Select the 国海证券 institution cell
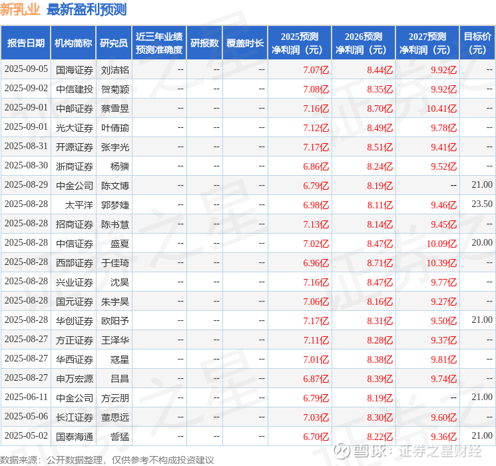 click(75, 70)
